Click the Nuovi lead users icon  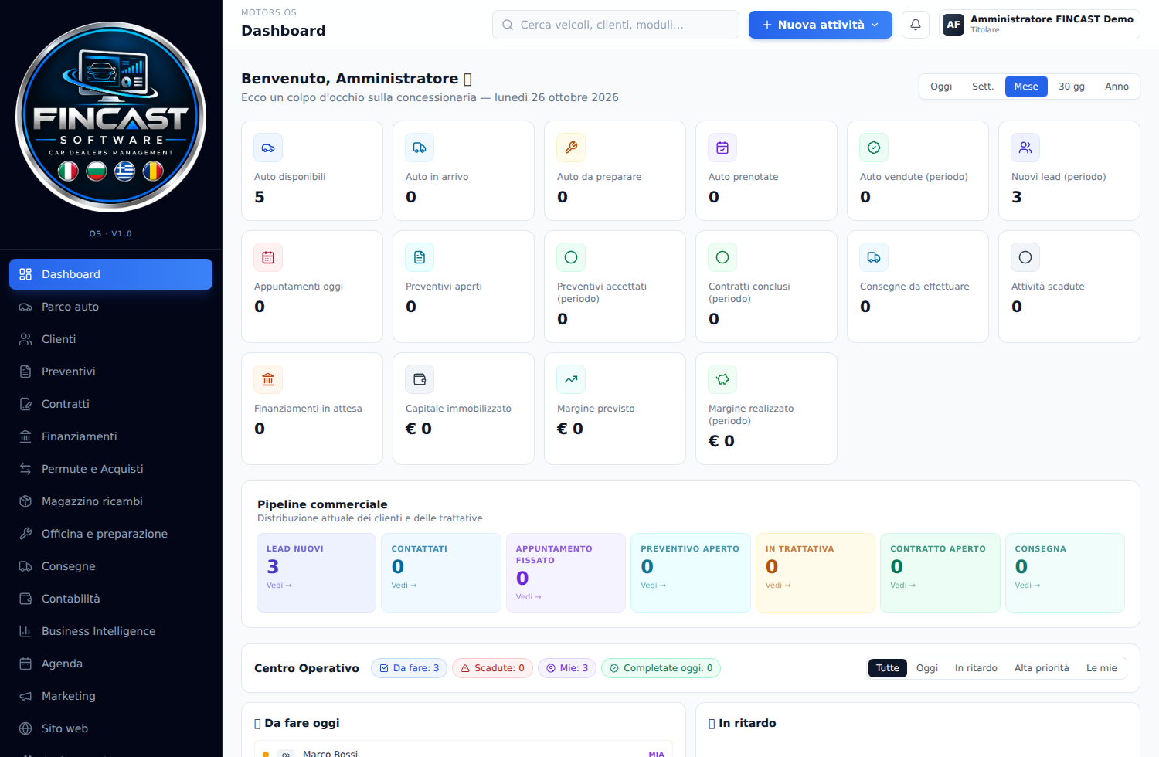click(1025, 148)
